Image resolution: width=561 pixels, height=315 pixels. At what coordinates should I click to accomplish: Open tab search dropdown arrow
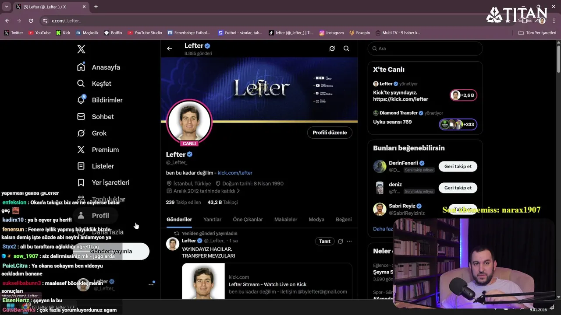(x=6, y=7)
